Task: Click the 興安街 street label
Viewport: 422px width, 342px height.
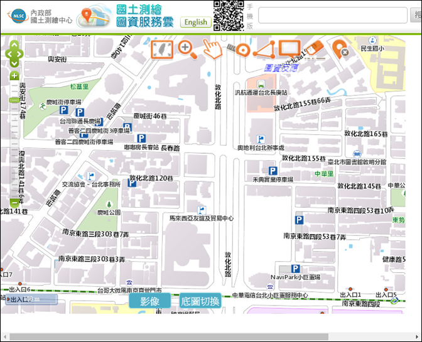Action: click(x=57, y=59)
